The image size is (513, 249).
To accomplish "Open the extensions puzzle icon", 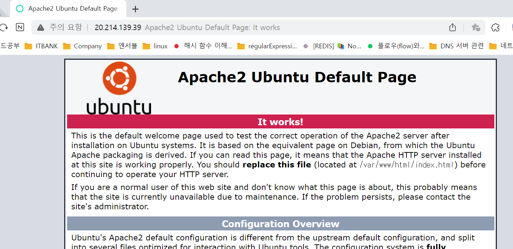I will click(x=495, y=28).
